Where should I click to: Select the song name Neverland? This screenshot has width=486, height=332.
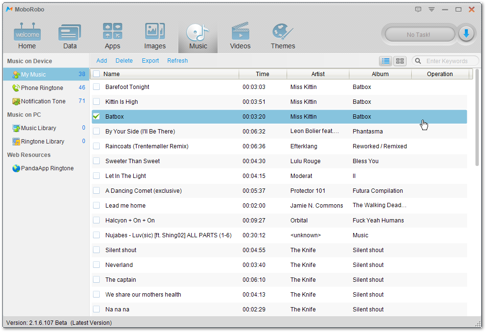pos(119,265)
